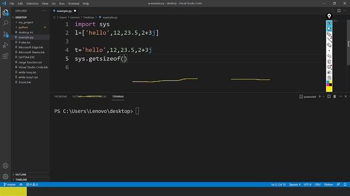This screenshot has width=350, height=196.
Task: Click inside the terminal prompt
Action: (x=137, y=111)
